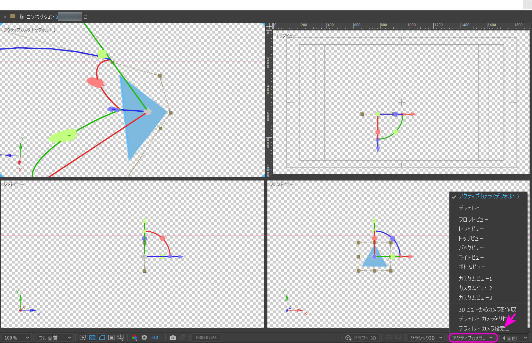
Task: Click the tan composition label color swatch
Action: pos(13,17)
